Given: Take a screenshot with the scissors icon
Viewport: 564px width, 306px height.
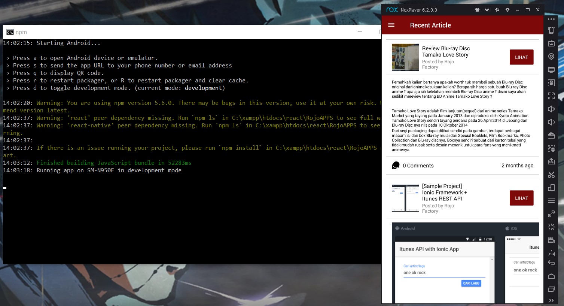Looking at the screenshot, I should tap(551, 175).
